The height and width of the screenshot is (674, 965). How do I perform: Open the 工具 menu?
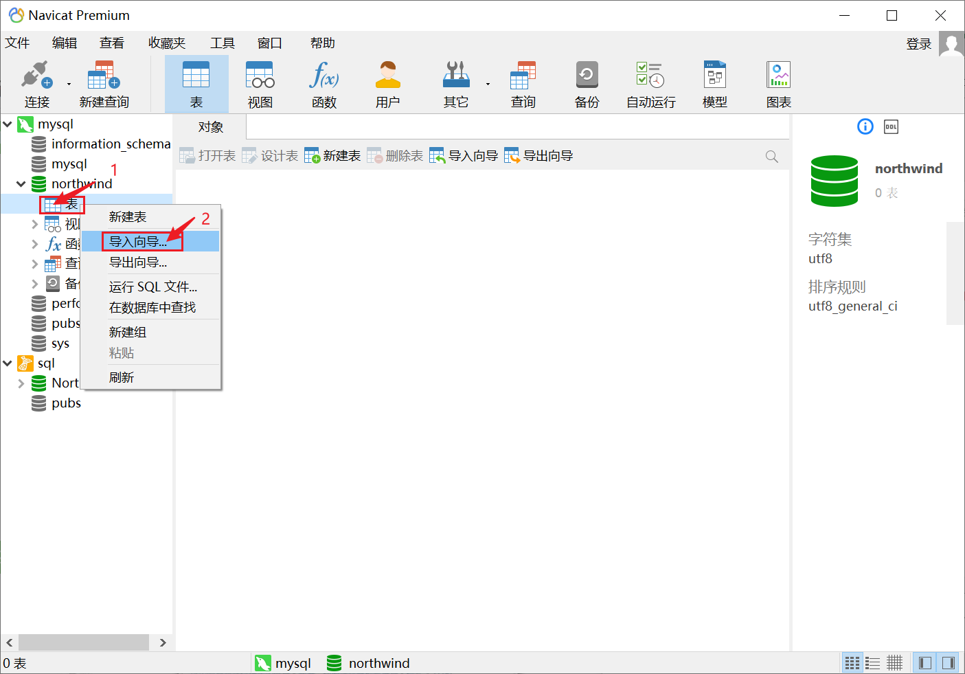[222, 43]
